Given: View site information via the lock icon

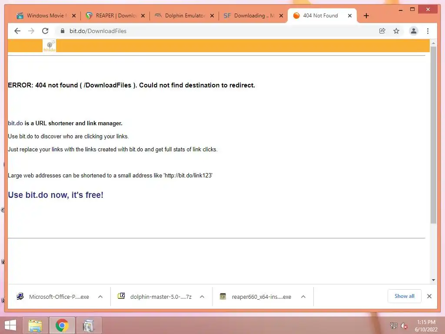Looking at the screenshot, I should (x=63, y=31).
